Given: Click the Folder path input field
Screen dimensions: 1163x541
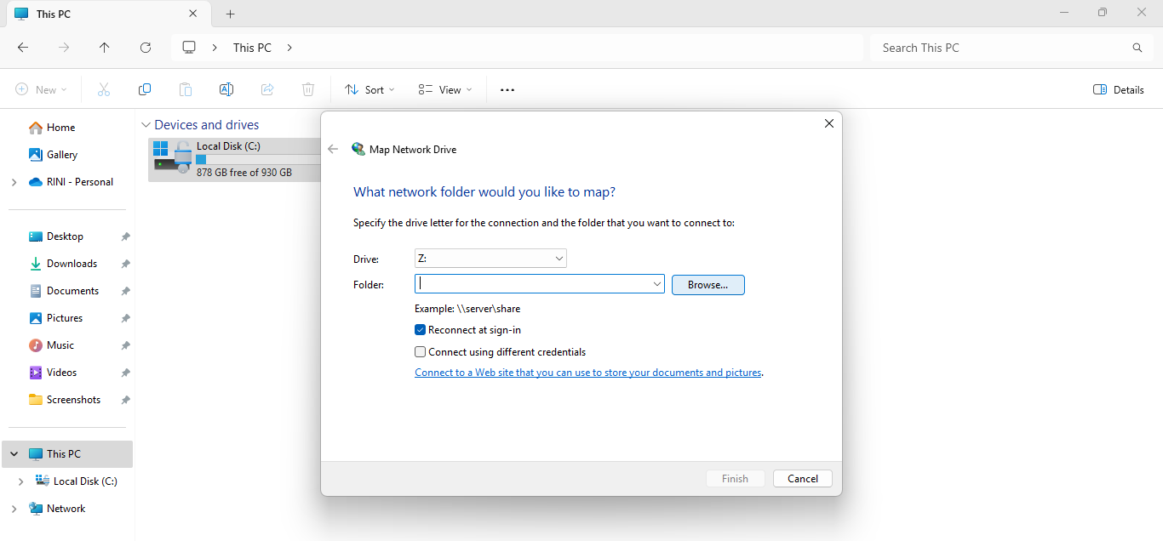Looking at the screenshot, I should (x=532, y=285).
